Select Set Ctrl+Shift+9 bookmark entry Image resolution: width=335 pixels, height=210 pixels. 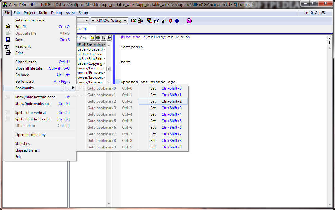[x=163, y=147]
